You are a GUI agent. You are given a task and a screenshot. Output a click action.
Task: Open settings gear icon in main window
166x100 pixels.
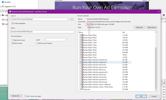164,15
